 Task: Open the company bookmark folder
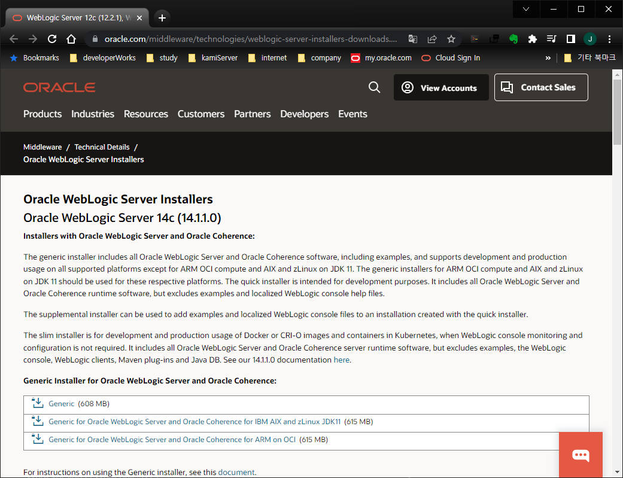[320, 58]
